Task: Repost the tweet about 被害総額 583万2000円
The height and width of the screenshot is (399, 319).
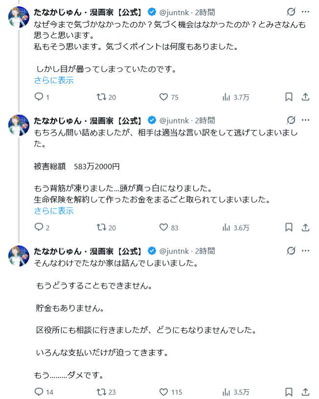Action: point(101,227)
